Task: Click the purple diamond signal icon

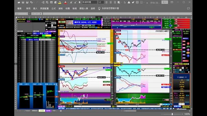Action: [x=188, y=50]
